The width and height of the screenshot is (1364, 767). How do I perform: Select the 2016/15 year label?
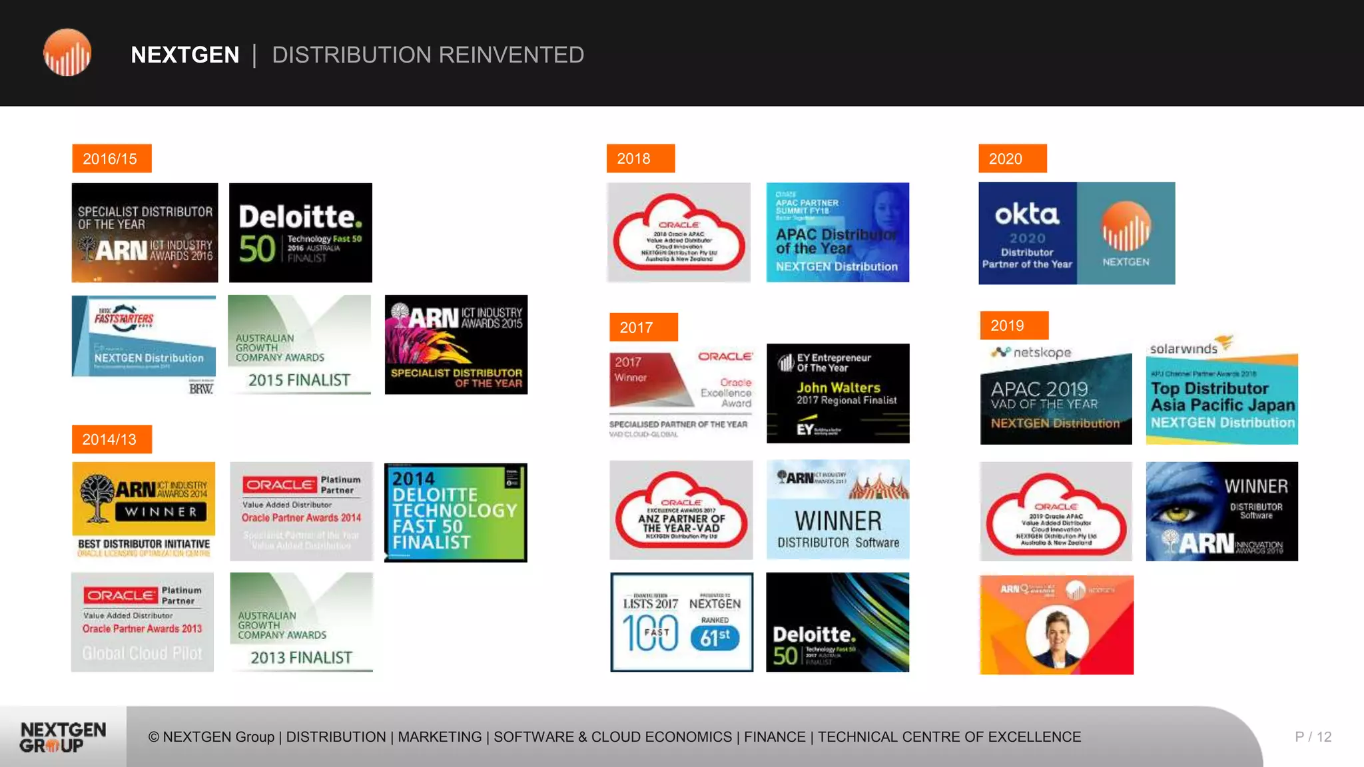111,158
